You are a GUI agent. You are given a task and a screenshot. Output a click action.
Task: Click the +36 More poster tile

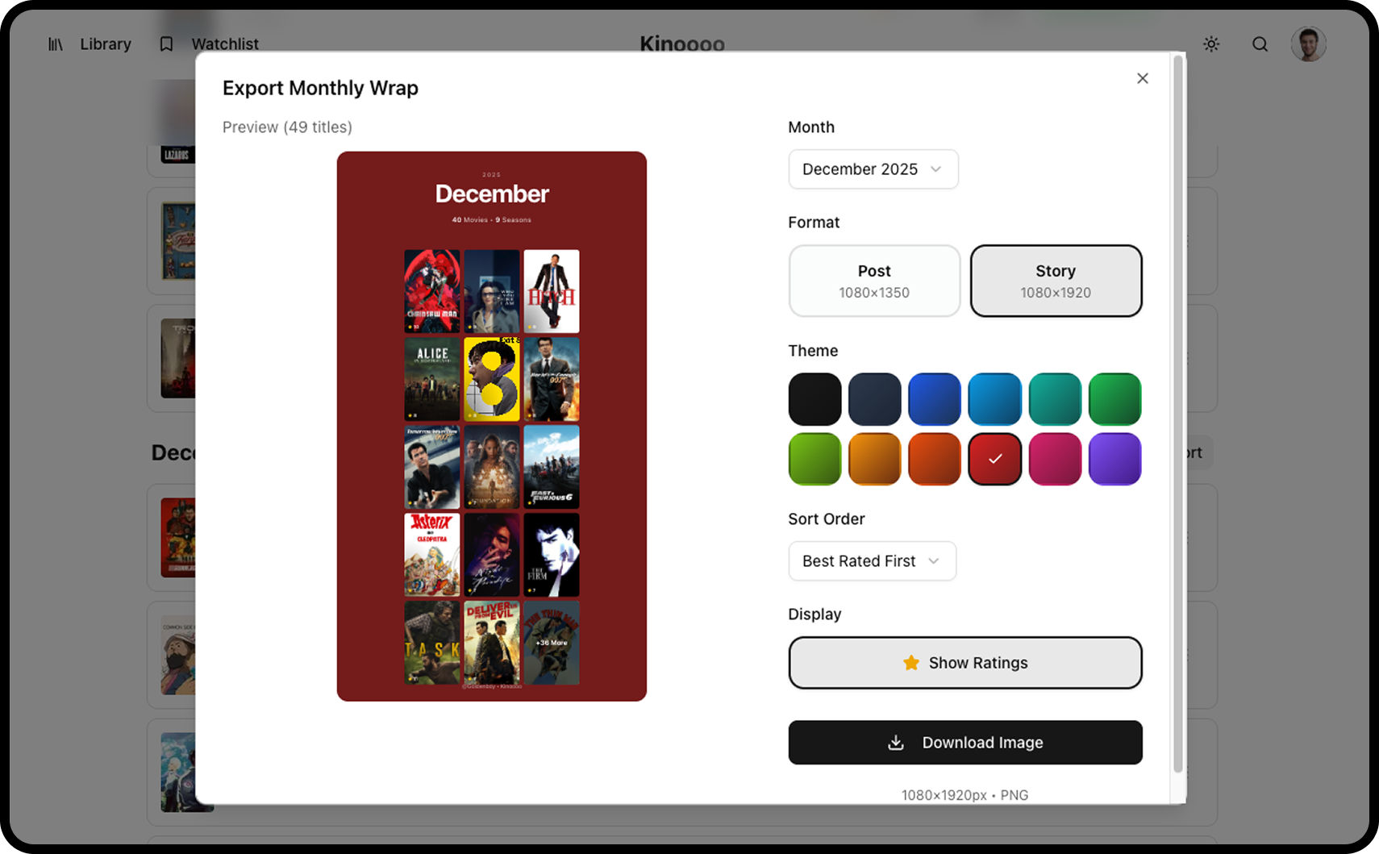pos(552,643)
